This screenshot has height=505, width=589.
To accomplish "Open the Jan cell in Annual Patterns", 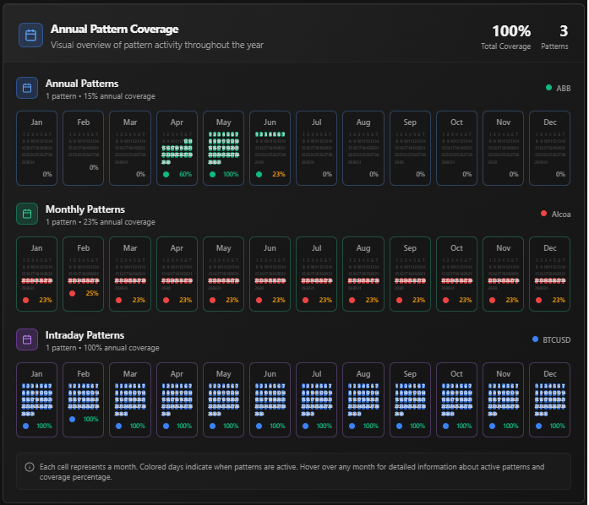I will 37,148.
